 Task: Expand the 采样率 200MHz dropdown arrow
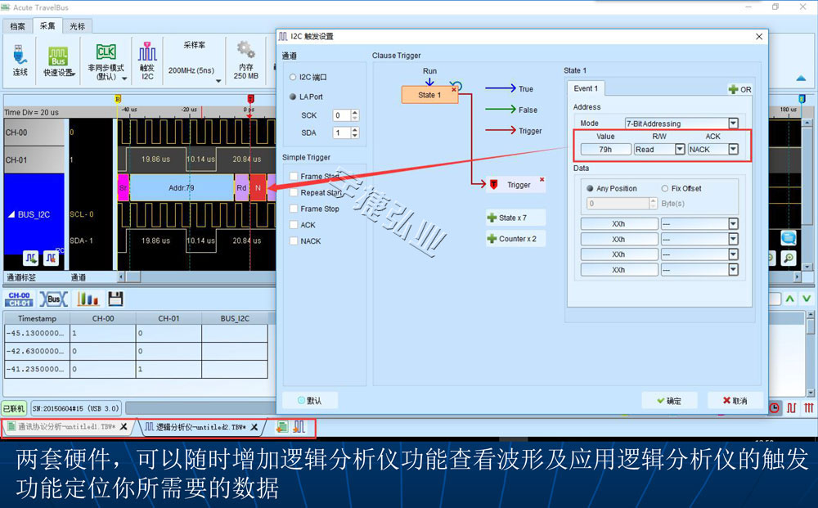tap(218, 81)
